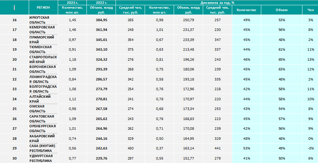318x163 pixels.
Task: Select the 'ПРИМОРСКИЙ КРАЙ' region cell
Action: 43,40
